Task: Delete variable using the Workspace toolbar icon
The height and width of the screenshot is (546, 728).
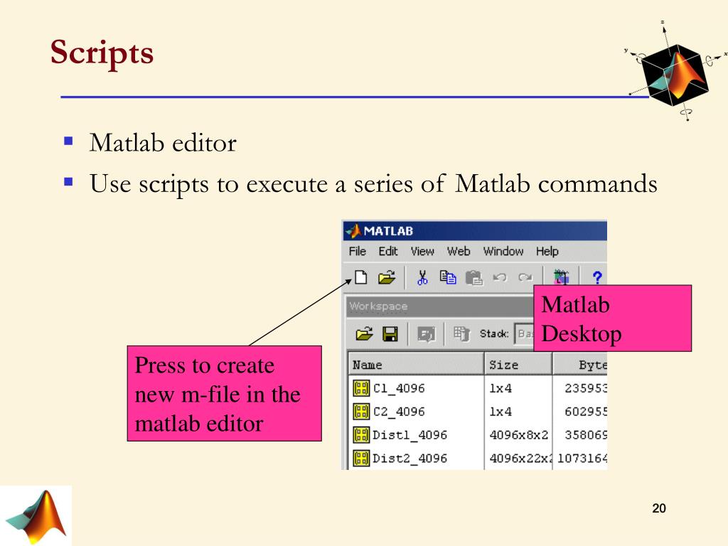Action: (461, 334)
